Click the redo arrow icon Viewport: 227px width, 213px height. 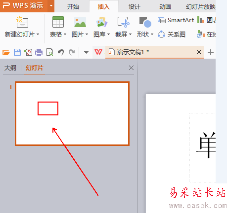pyautogui.click(x=72, y=52)
